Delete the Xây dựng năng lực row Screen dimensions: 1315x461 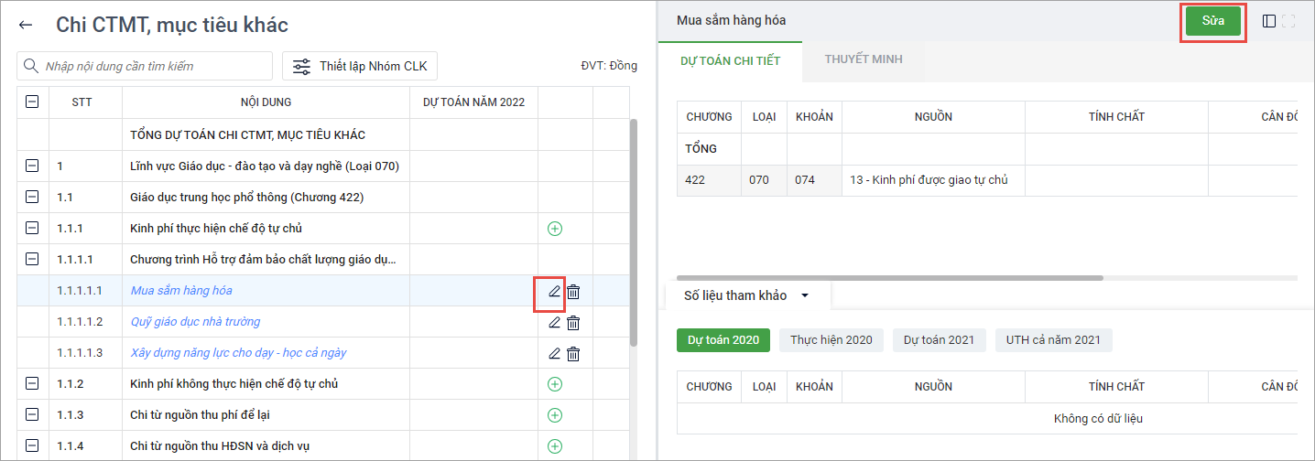point(573,354)
